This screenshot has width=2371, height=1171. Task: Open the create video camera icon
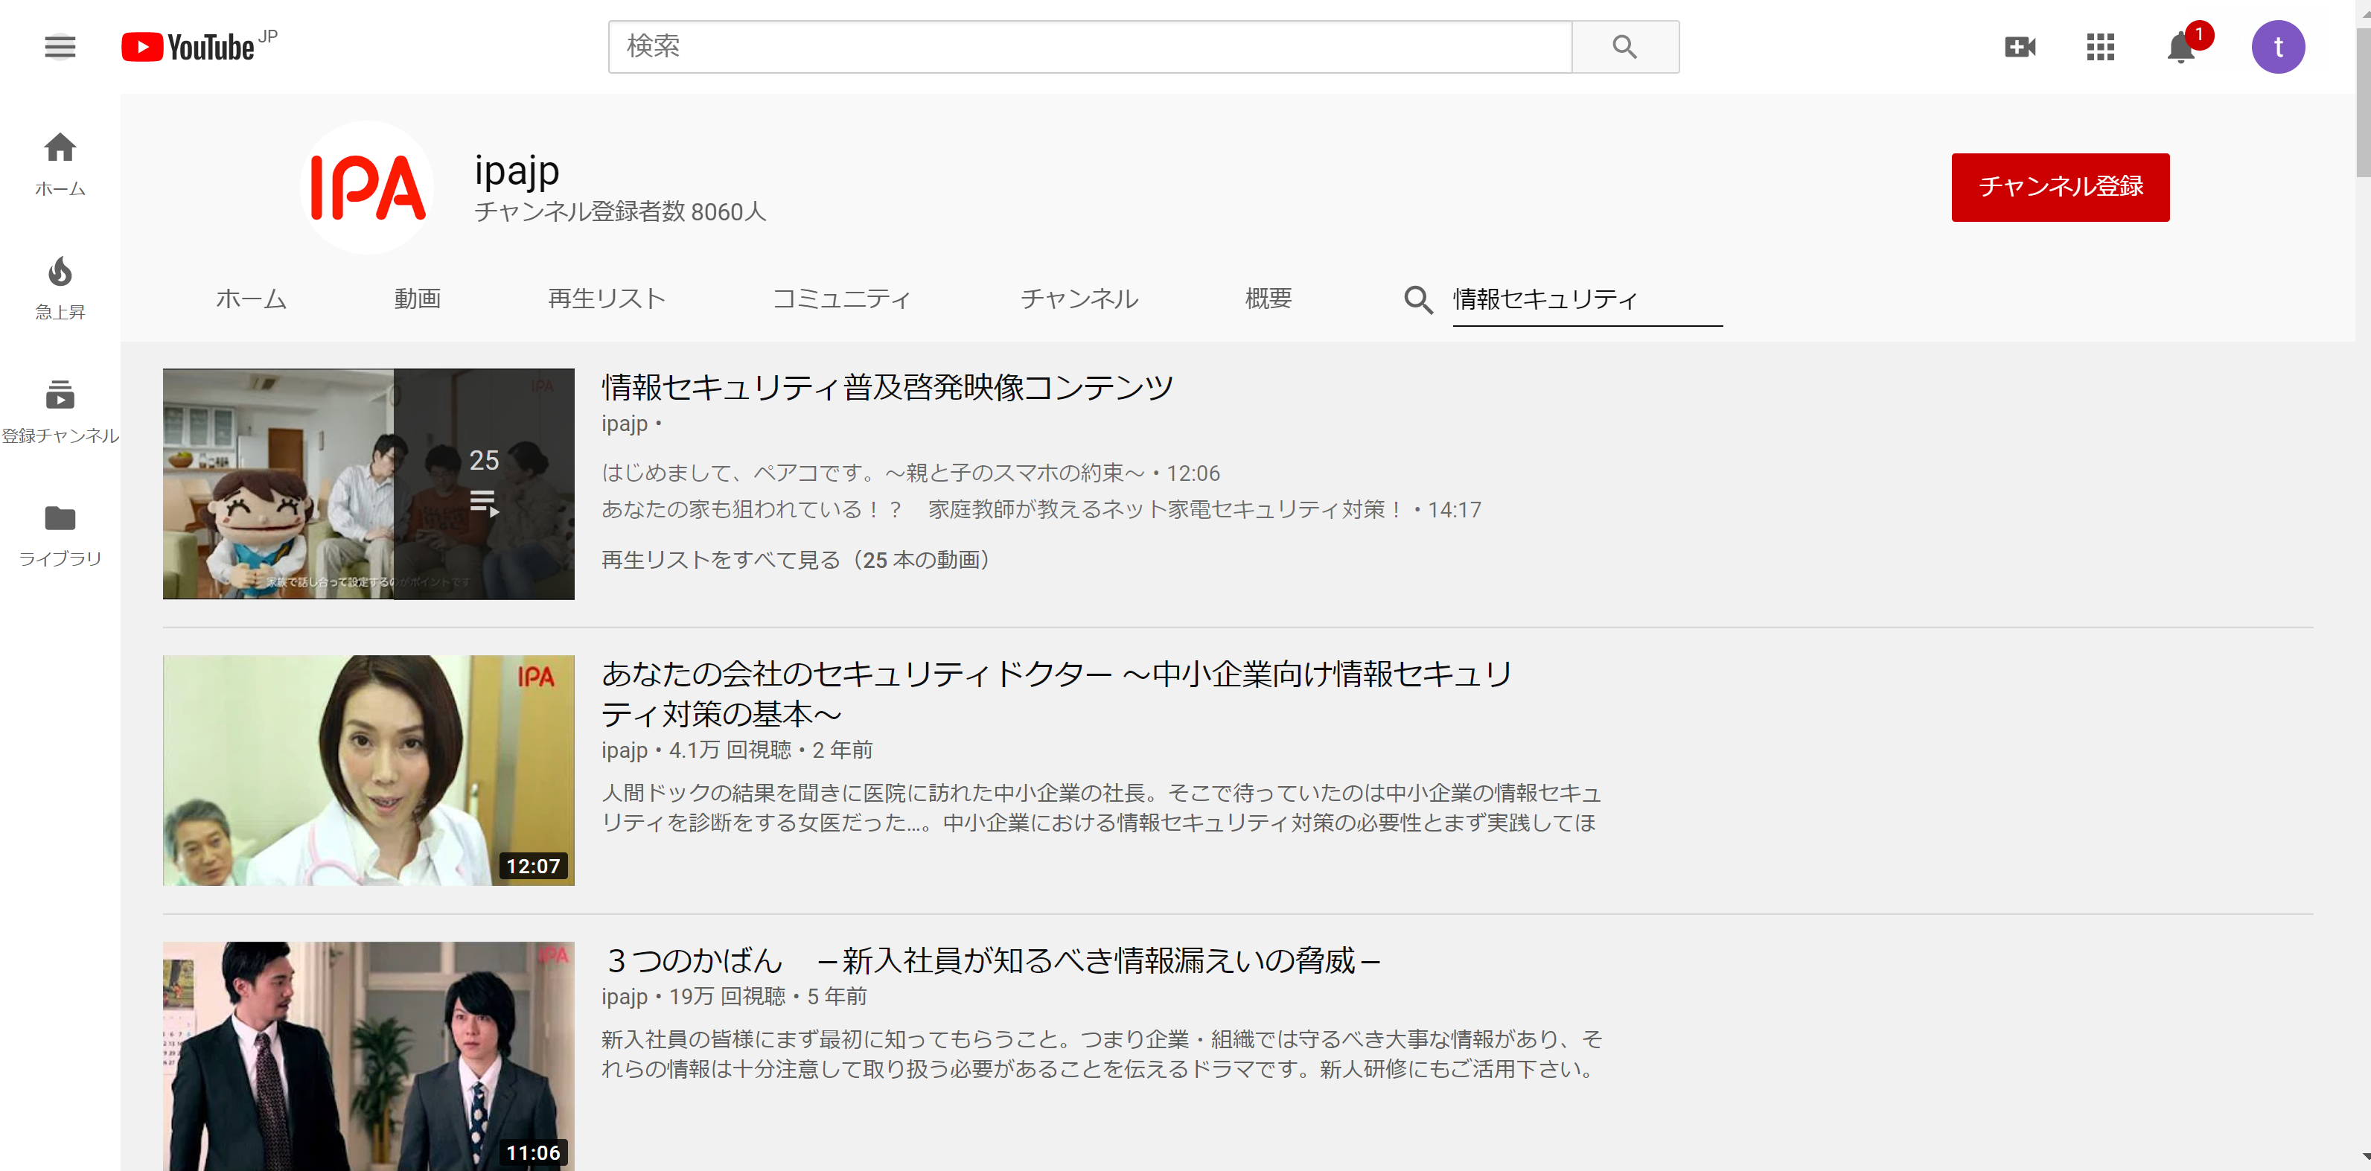pyautogui.click(x=2020, y=47)
